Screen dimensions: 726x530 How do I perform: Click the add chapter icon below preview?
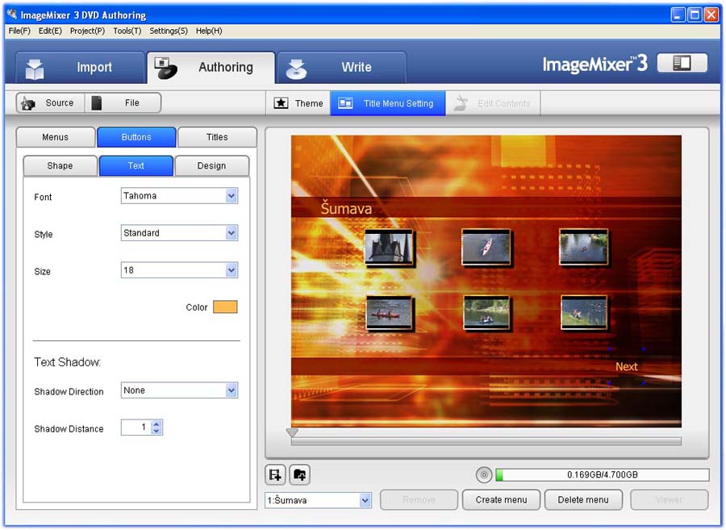click(x=276, y=475)
